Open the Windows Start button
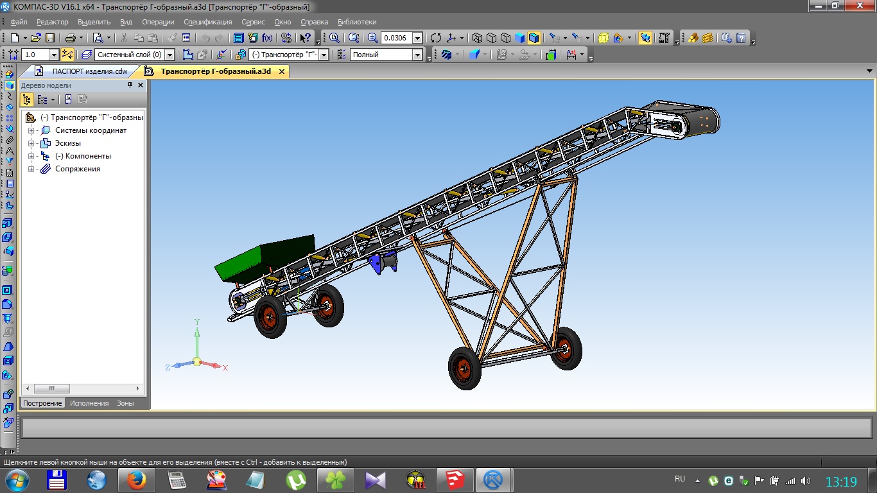The image size is (877, 493). click(17, 480)
